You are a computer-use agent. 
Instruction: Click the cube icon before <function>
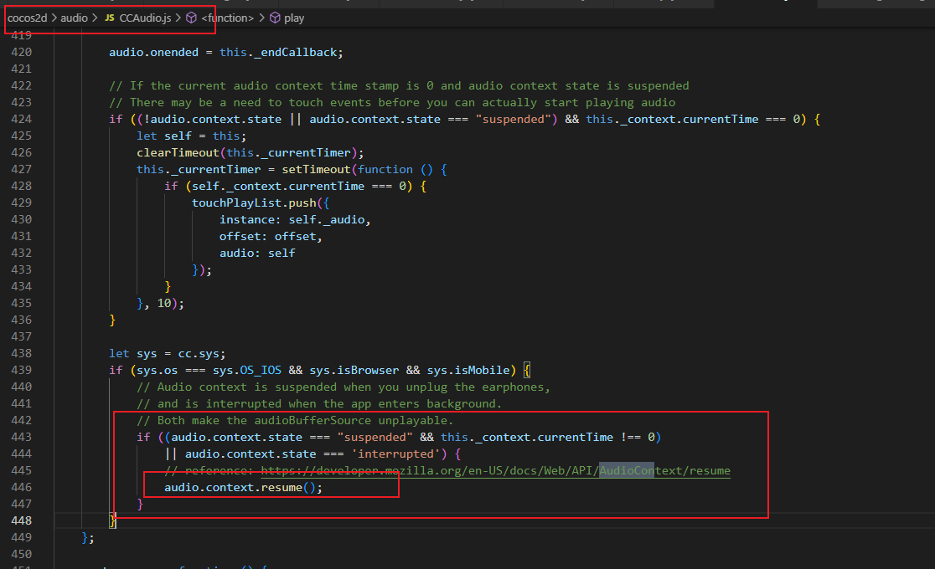191,18
